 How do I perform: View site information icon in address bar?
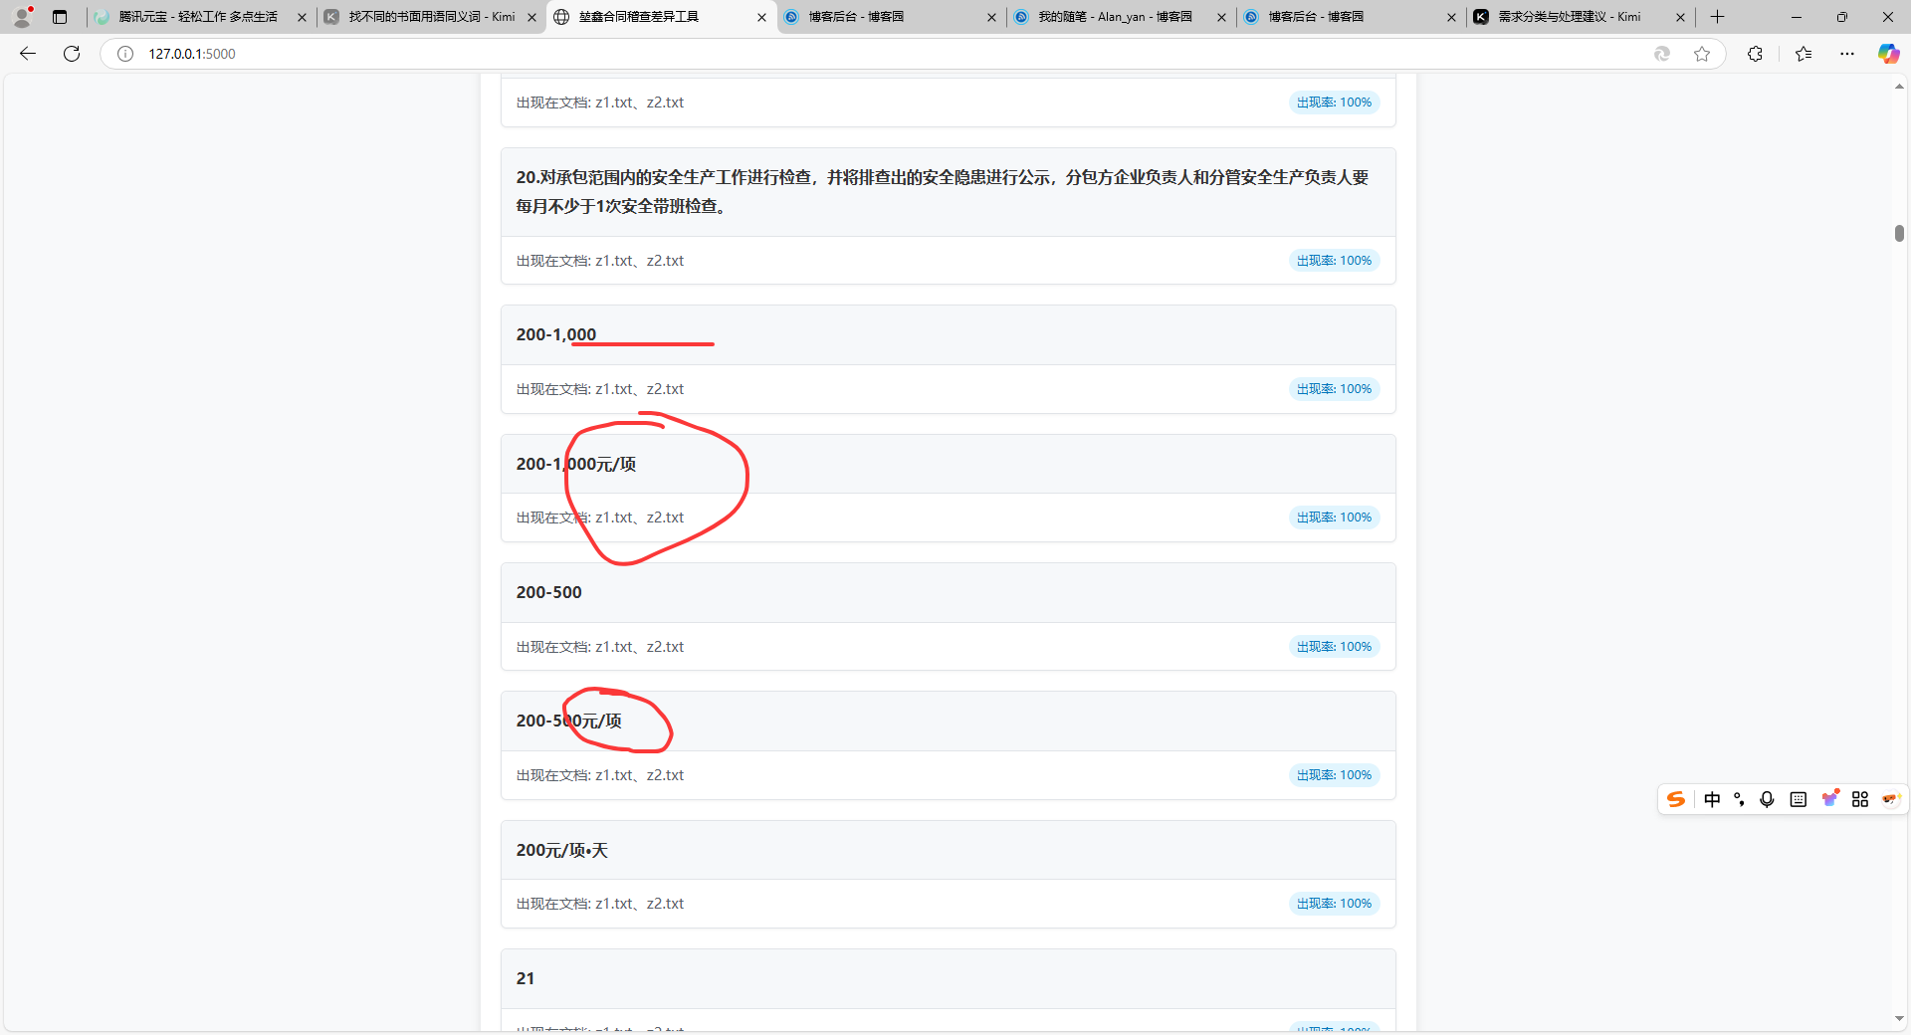[x=125, y=54]
